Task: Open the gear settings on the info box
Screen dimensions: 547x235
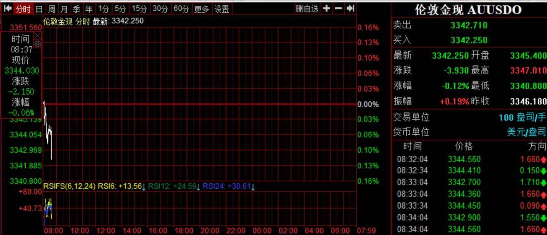Action: click(38, 43)
